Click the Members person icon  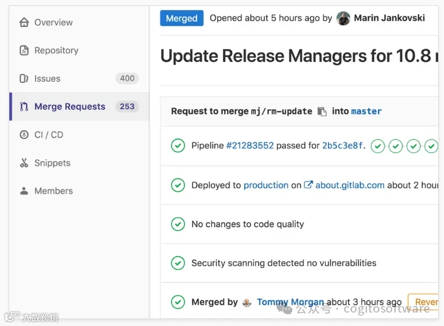(24, 191)
